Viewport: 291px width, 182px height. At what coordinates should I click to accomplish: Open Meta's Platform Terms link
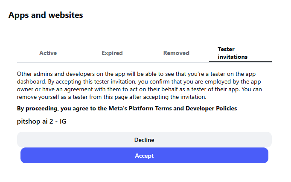click(x=140, y=108)
